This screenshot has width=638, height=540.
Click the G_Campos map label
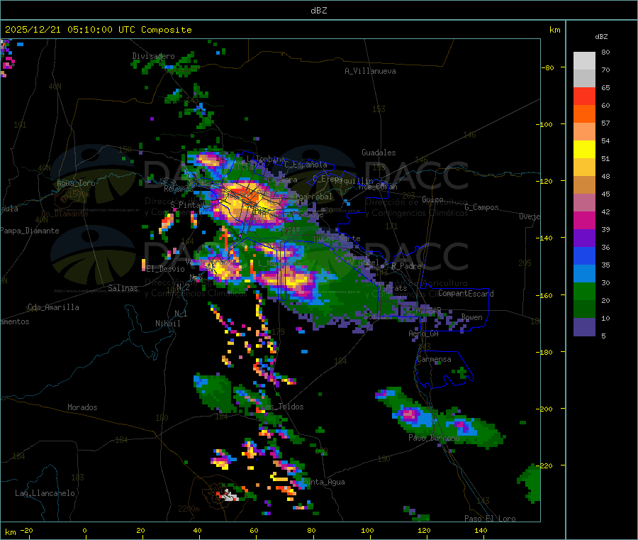481,207
